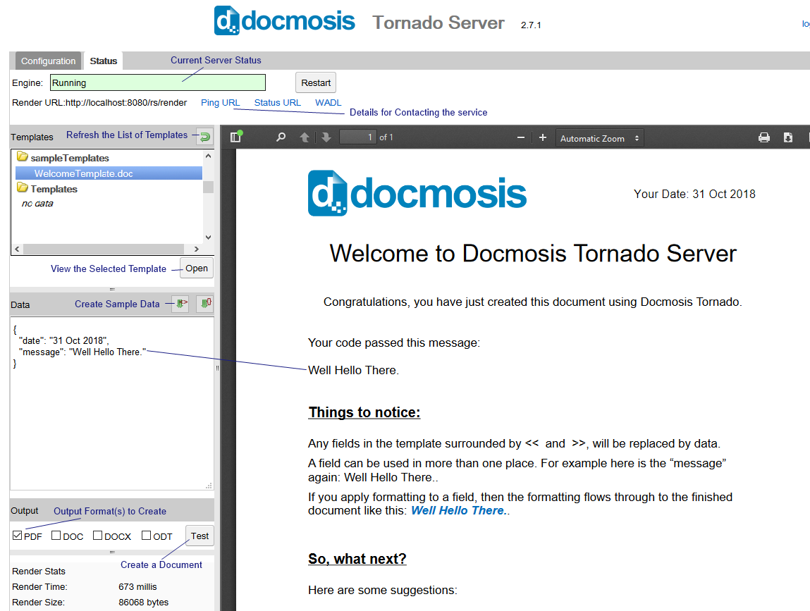Click the second sample data braces icon
810x611 pixels.
click(206, 304)
